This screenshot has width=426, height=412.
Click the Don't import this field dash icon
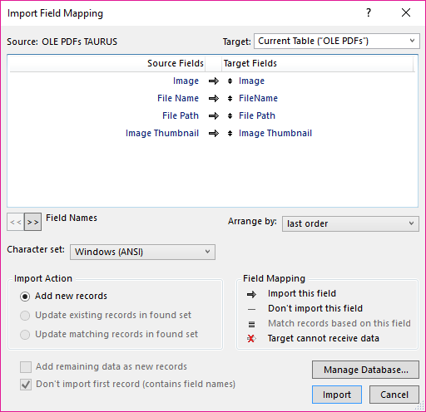pos(251,309)
